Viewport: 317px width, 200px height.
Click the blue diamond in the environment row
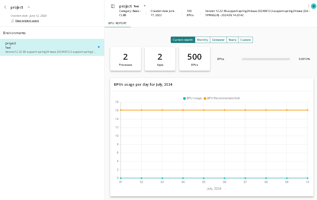coord(99,47)
